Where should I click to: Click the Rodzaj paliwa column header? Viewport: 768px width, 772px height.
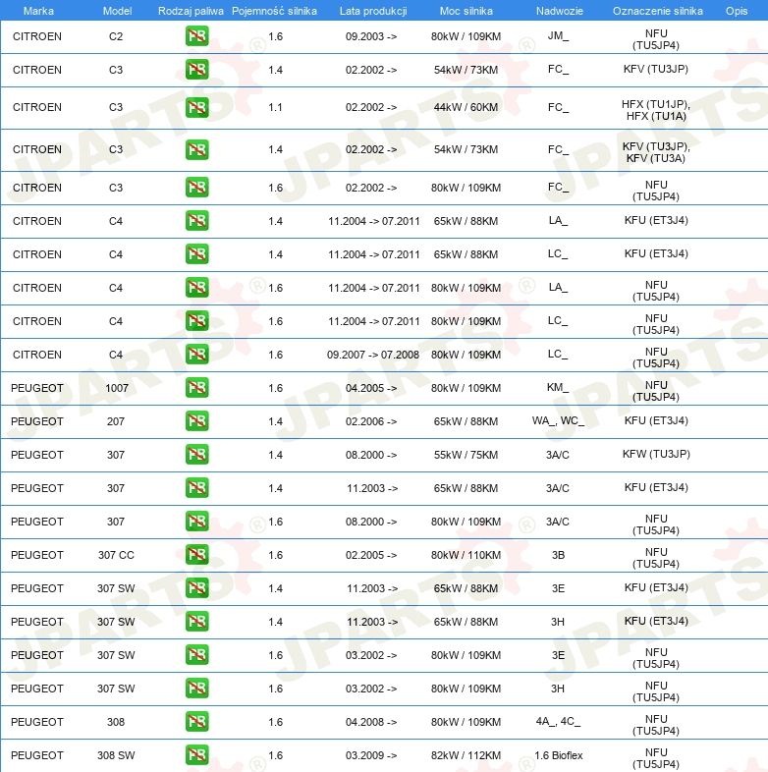pyautogui.click(x=191, y=11)
